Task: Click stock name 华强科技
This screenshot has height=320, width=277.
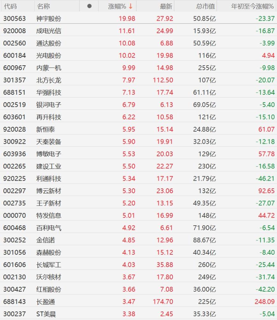Action: (x=49, y=92)
